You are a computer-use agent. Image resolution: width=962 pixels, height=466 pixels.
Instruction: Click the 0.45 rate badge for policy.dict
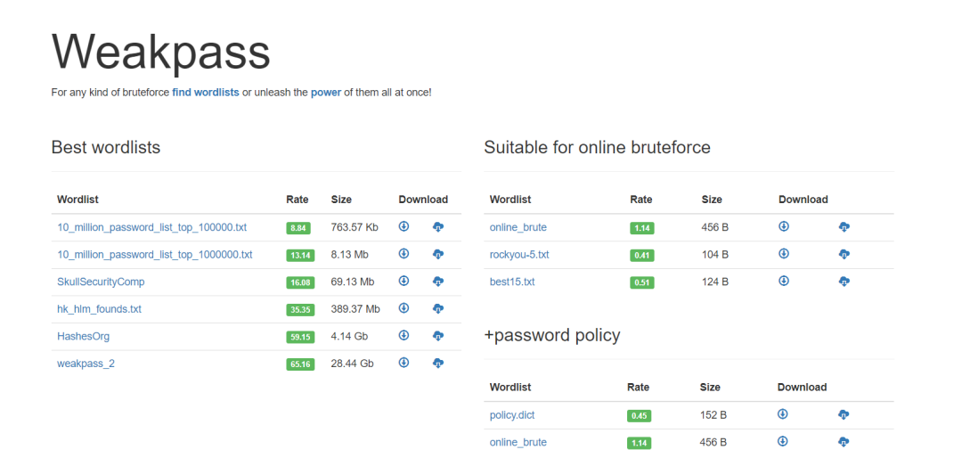[x=640, y=415]
